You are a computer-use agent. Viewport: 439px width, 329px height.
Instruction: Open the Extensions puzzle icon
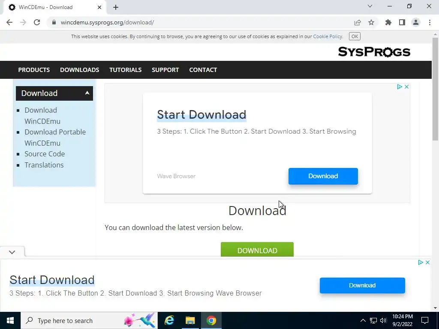coord(388,22)
